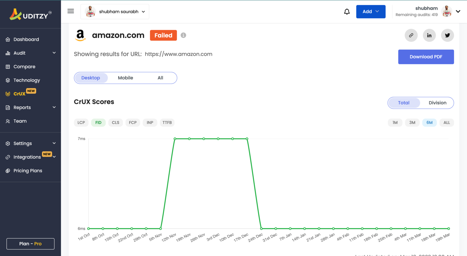Download the PDF report
The height and width of the screenshot is (256, 467).
coord(426,57)
